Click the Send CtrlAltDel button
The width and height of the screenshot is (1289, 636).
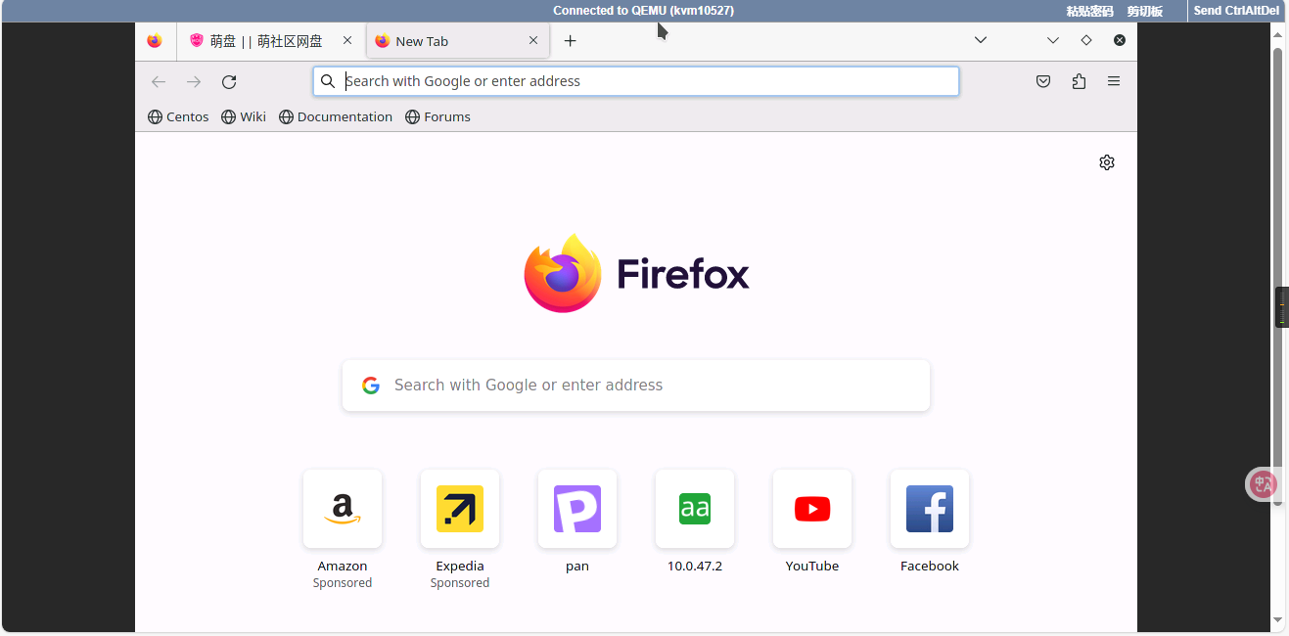click(x=1236, y=11)
